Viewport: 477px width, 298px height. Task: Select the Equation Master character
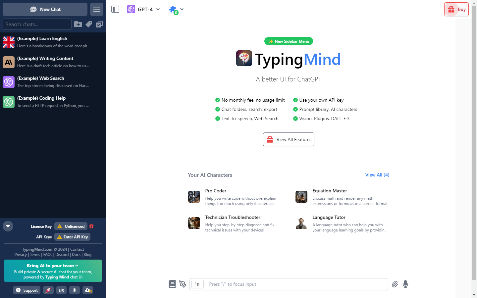(x=342, y=197)
